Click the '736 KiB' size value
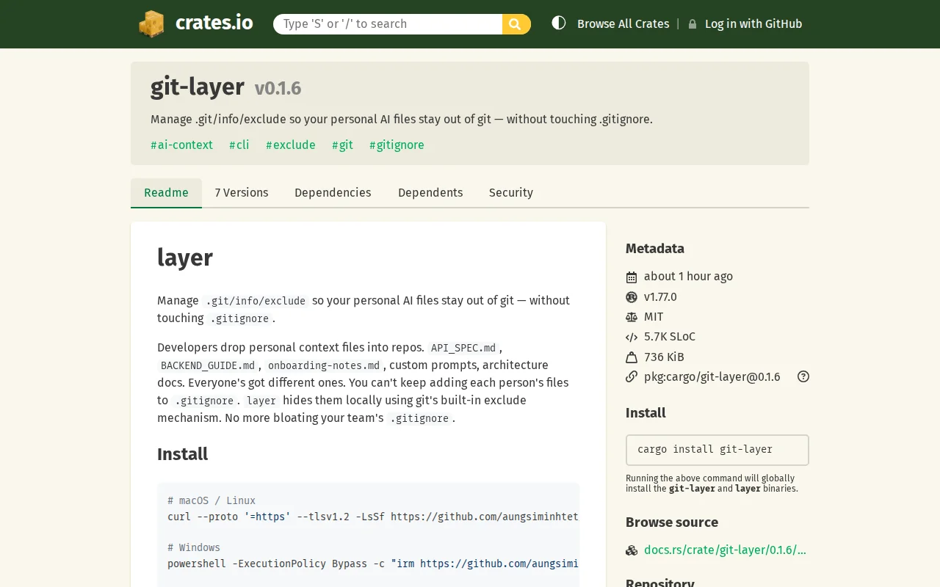 point(664,357)
